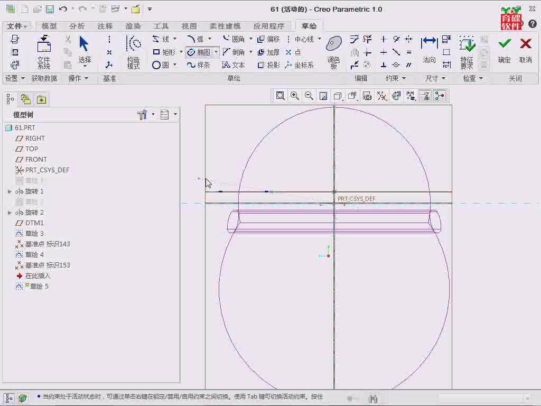
Task: Apply the equal constraint
Action: point(409,52)
